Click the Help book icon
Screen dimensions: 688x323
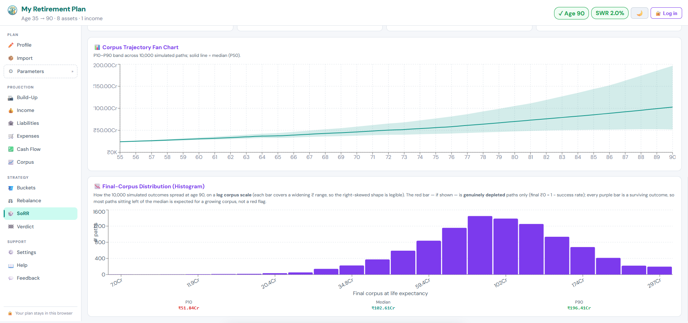pyautogui.click(x=11, y=265)
